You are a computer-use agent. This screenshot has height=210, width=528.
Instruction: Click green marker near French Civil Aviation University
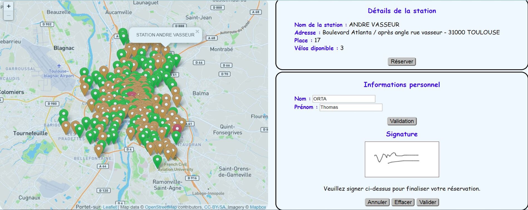[x=157, y=160]
